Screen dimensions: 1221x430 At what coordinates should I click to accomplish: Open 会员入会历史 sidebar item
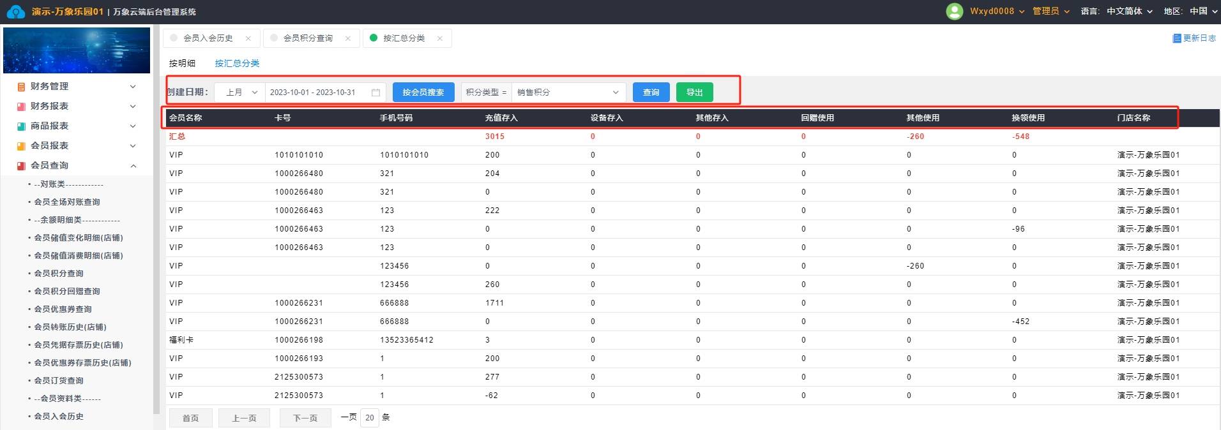point(59,417)
